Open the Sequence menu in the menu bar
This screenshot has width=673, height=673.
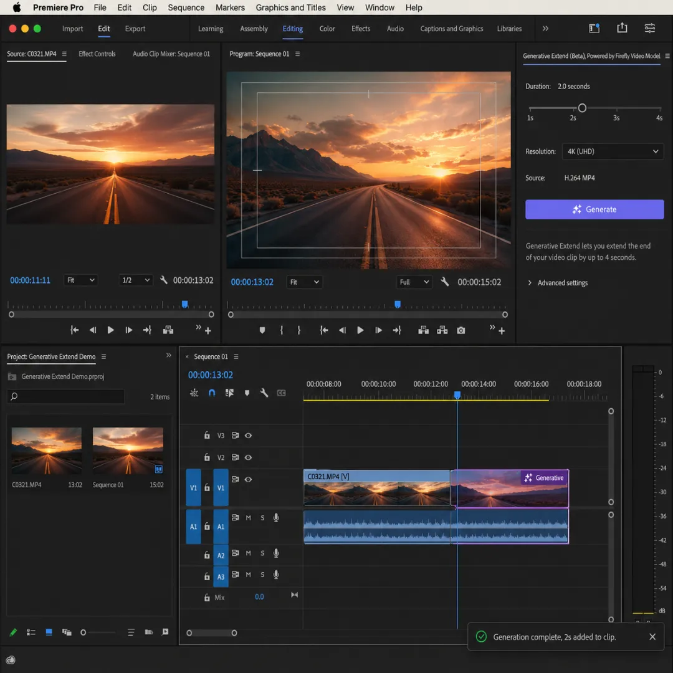186,7
